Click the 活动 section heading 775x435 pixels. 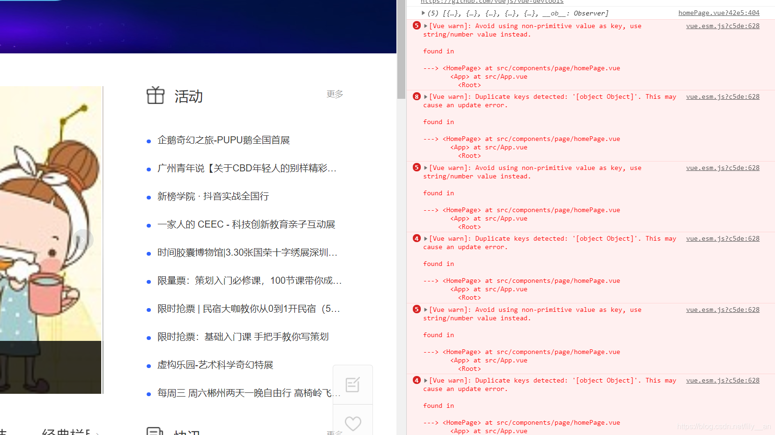click(188, 96)
